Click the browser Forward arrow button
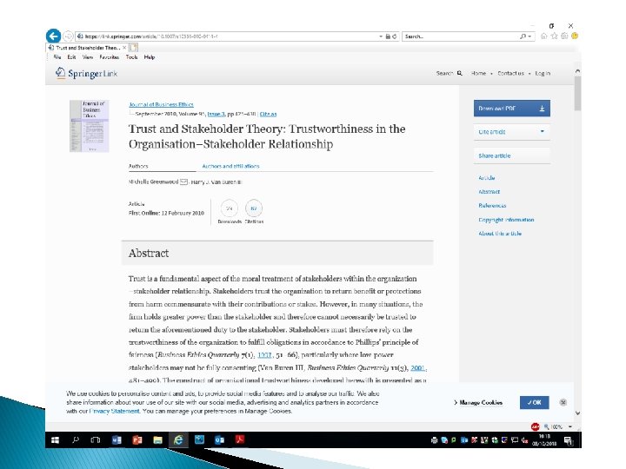This screenshot has height=469, width=626. (x=69, y=36)
